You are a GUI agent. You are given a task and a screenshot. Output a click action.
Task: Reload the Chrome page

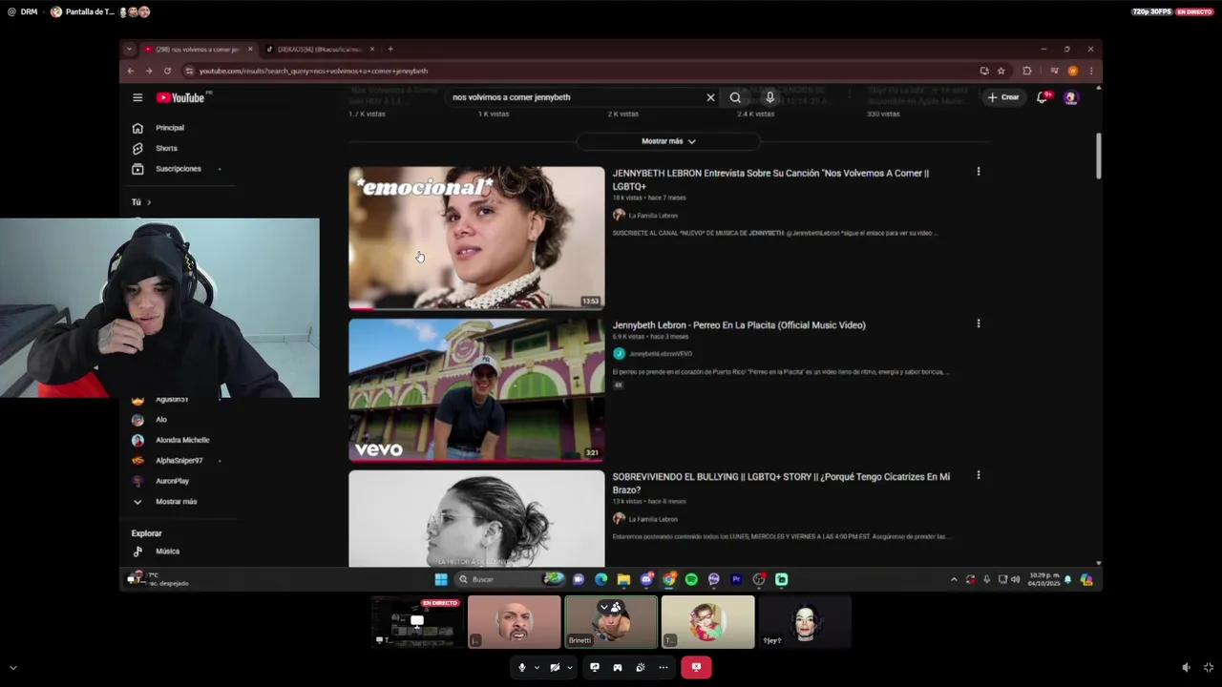[167, 71]
